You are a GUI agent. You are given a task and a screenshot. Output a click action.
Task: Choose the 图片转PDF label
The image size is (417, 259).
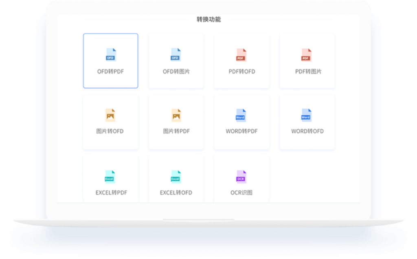[176, 131]
